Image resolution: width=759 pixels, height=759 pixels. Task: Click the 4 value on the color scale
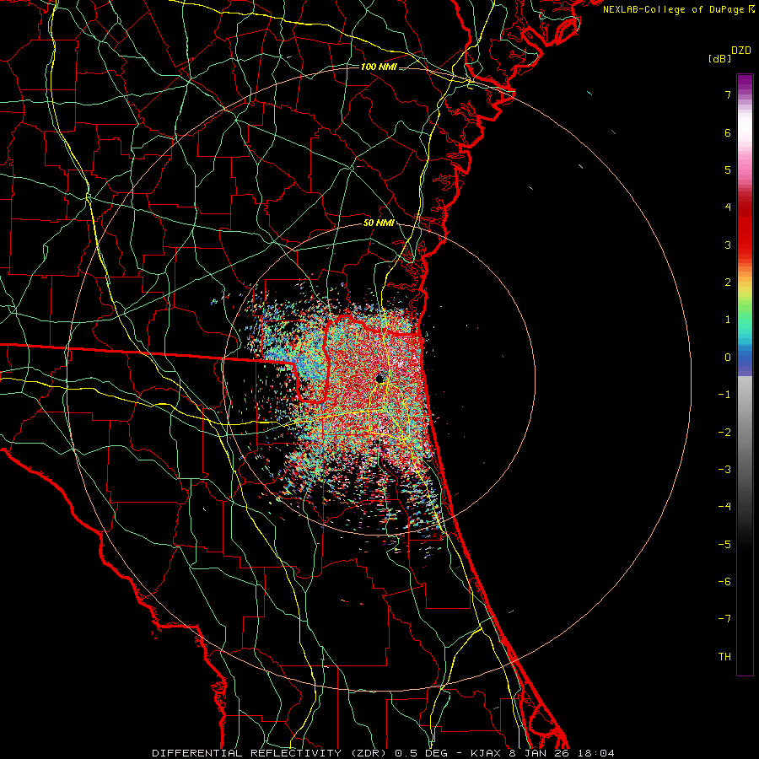[728, 207]
